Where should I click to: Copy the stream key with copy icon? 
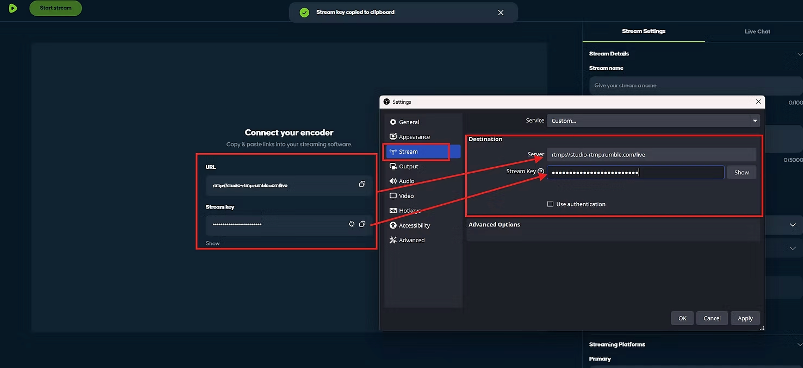[x=362, y=224]
